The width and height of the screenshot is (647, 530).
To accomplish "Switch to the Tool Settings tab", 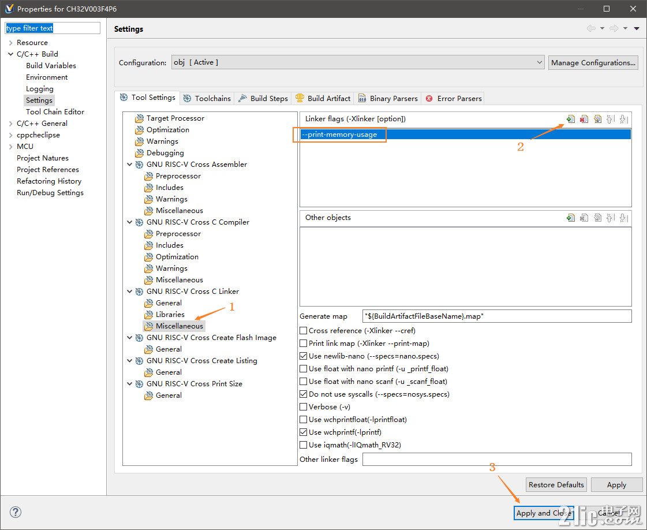I will tap(147, 98).
